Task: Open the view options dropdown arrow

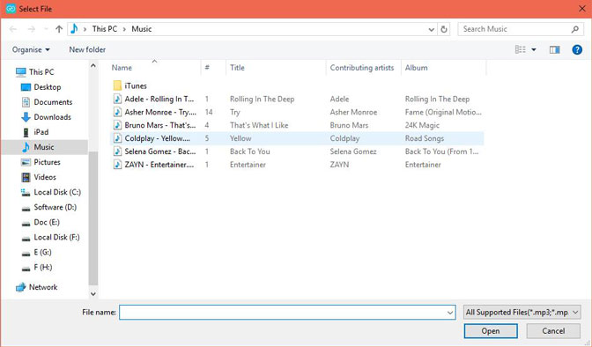Action: (x=534, y=49)
